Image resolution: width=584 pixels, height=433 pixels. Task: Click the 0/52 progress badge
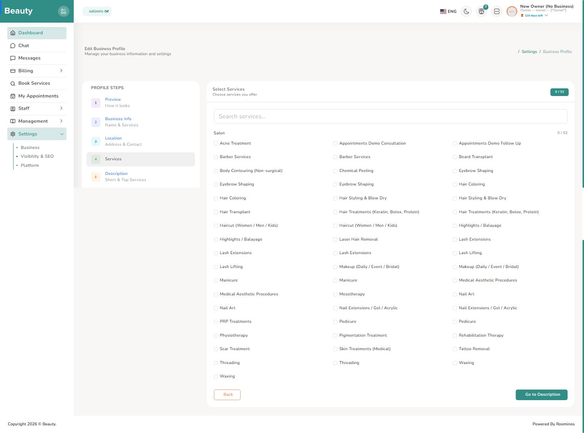pyautogui.click(x=559, y=92)
